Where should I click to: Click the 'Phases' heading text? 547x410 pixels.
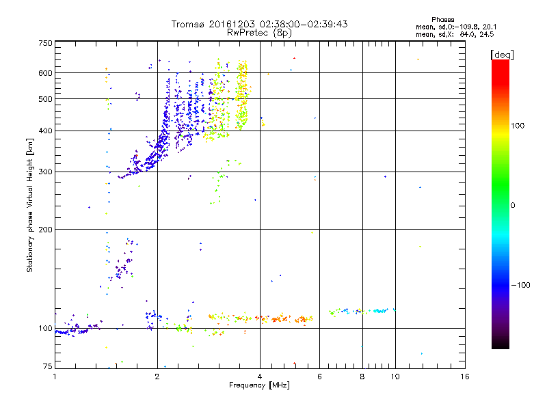442,20
